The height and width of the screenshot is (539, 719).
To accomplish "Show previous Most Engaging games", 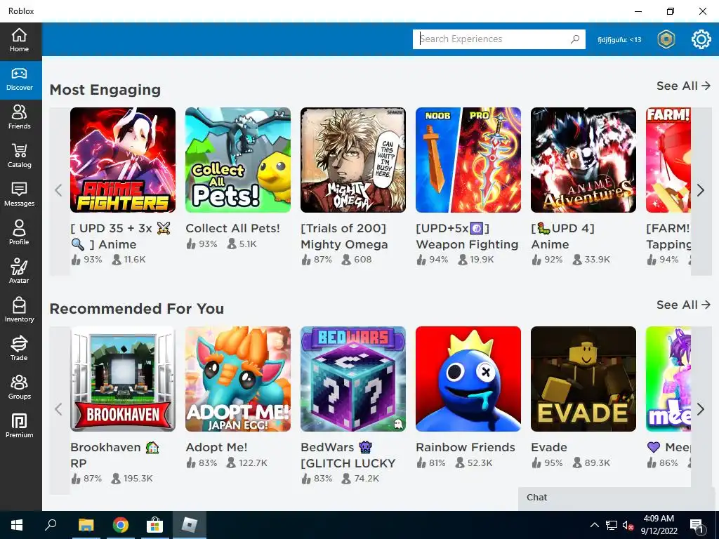I will (59, 190).
